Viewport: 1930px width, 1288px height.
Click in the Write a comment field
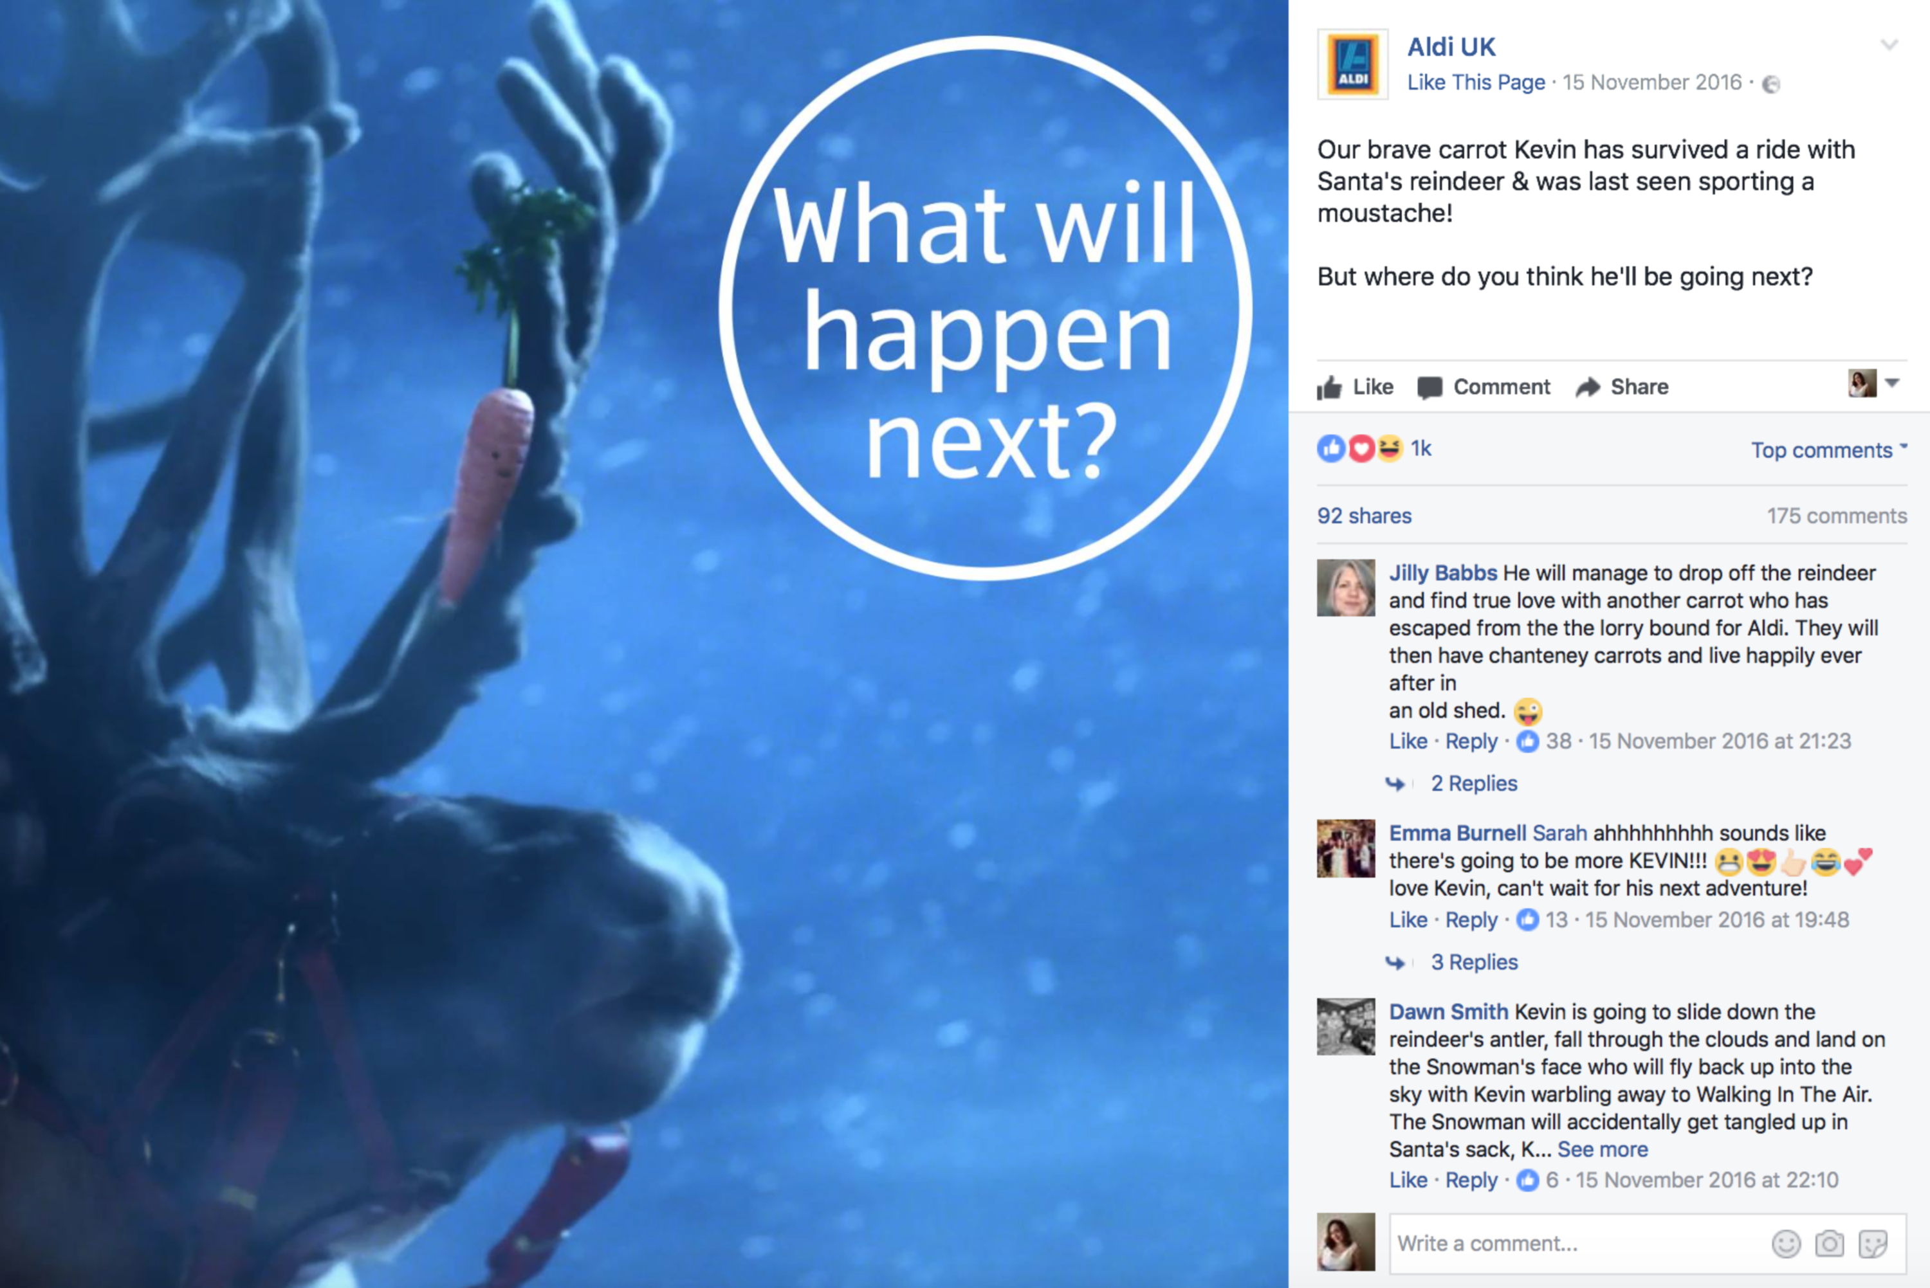tap(1577, 1244)
